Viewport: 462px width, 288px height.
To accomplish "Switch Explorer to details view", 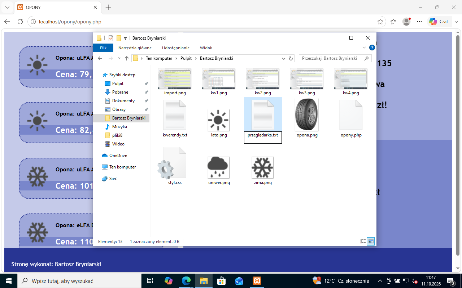I will 363,241.
